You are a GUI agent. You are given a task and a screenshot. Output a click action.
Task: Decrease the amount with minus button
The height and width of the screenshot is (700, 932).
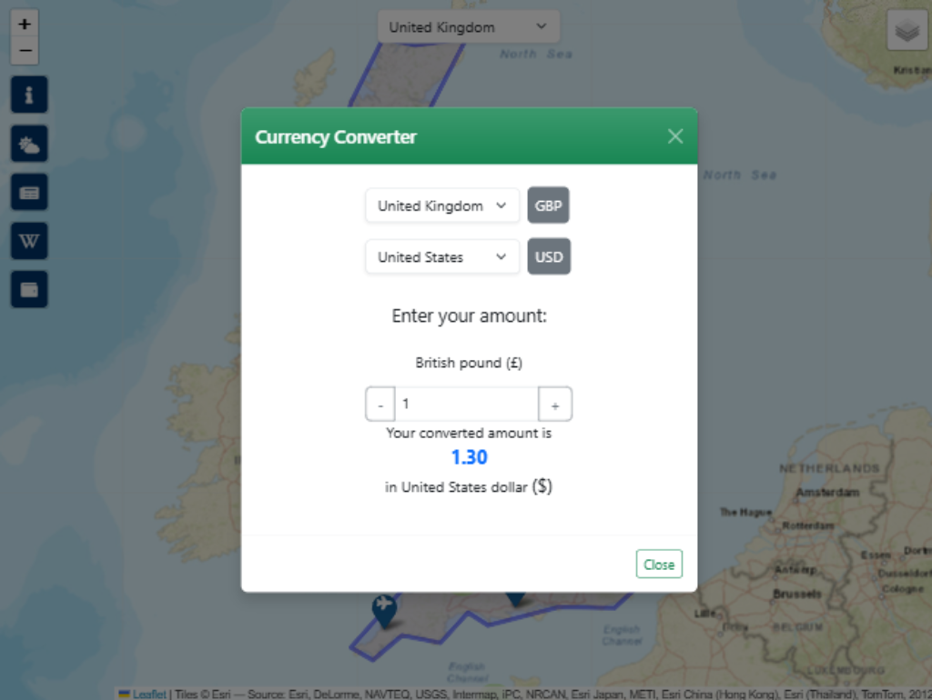click(x=380, y=405)
